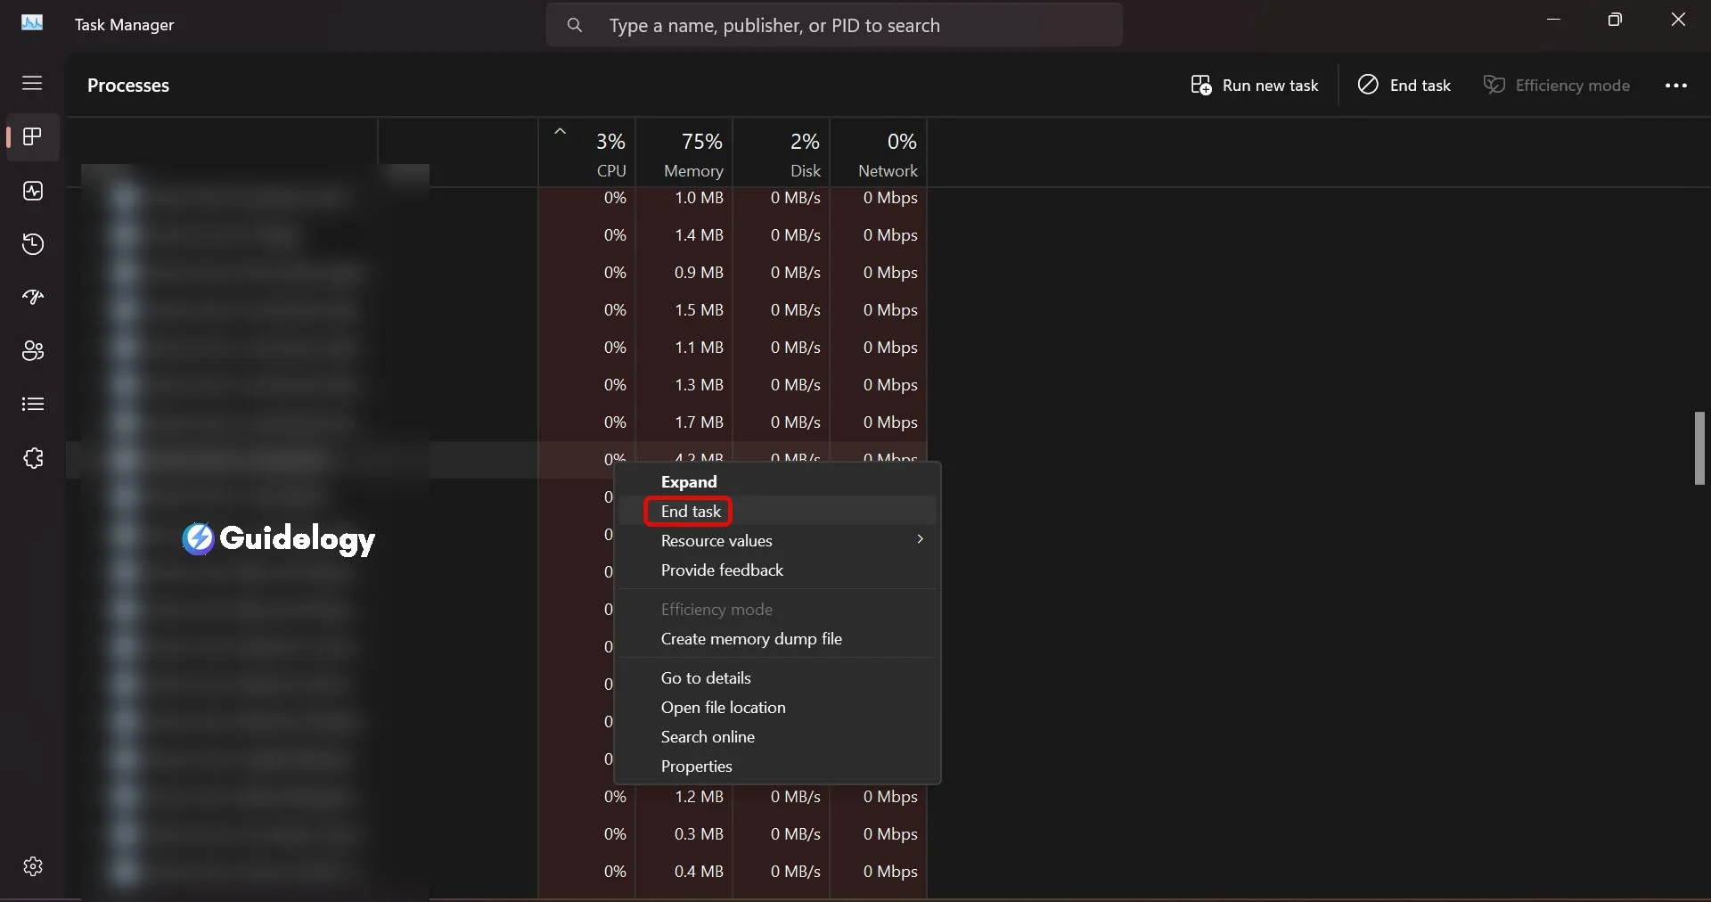Click the vertical scrollbar thumb

1699,448
